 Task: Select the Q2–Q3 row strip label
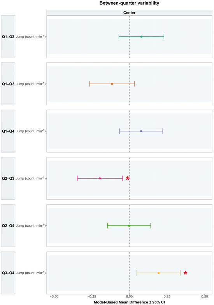click(8, 178)
